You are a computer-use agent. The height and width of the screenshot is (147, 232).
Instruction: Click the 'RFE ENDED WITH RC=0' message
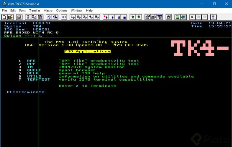point(31,33)
